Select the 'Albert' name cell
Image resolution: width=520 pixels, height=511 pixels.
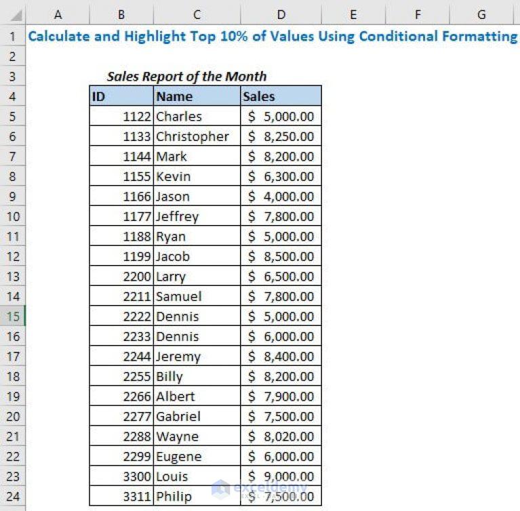(x=197, y=396)
